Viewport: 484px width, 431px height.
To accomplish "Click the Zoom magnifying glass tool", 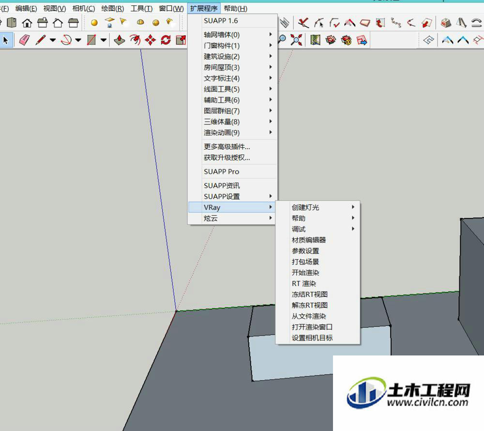I will (x=282, y=40).
